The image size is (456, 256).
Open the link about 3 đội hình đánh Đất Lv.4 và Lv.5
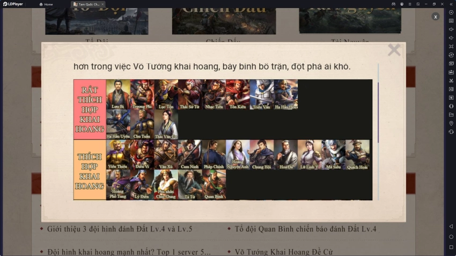point(120,229)
